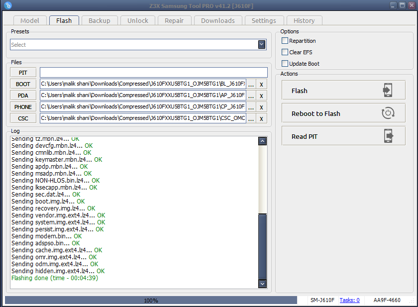Click the empty PIT path input field
418x307 pixels.
[154, 73]
